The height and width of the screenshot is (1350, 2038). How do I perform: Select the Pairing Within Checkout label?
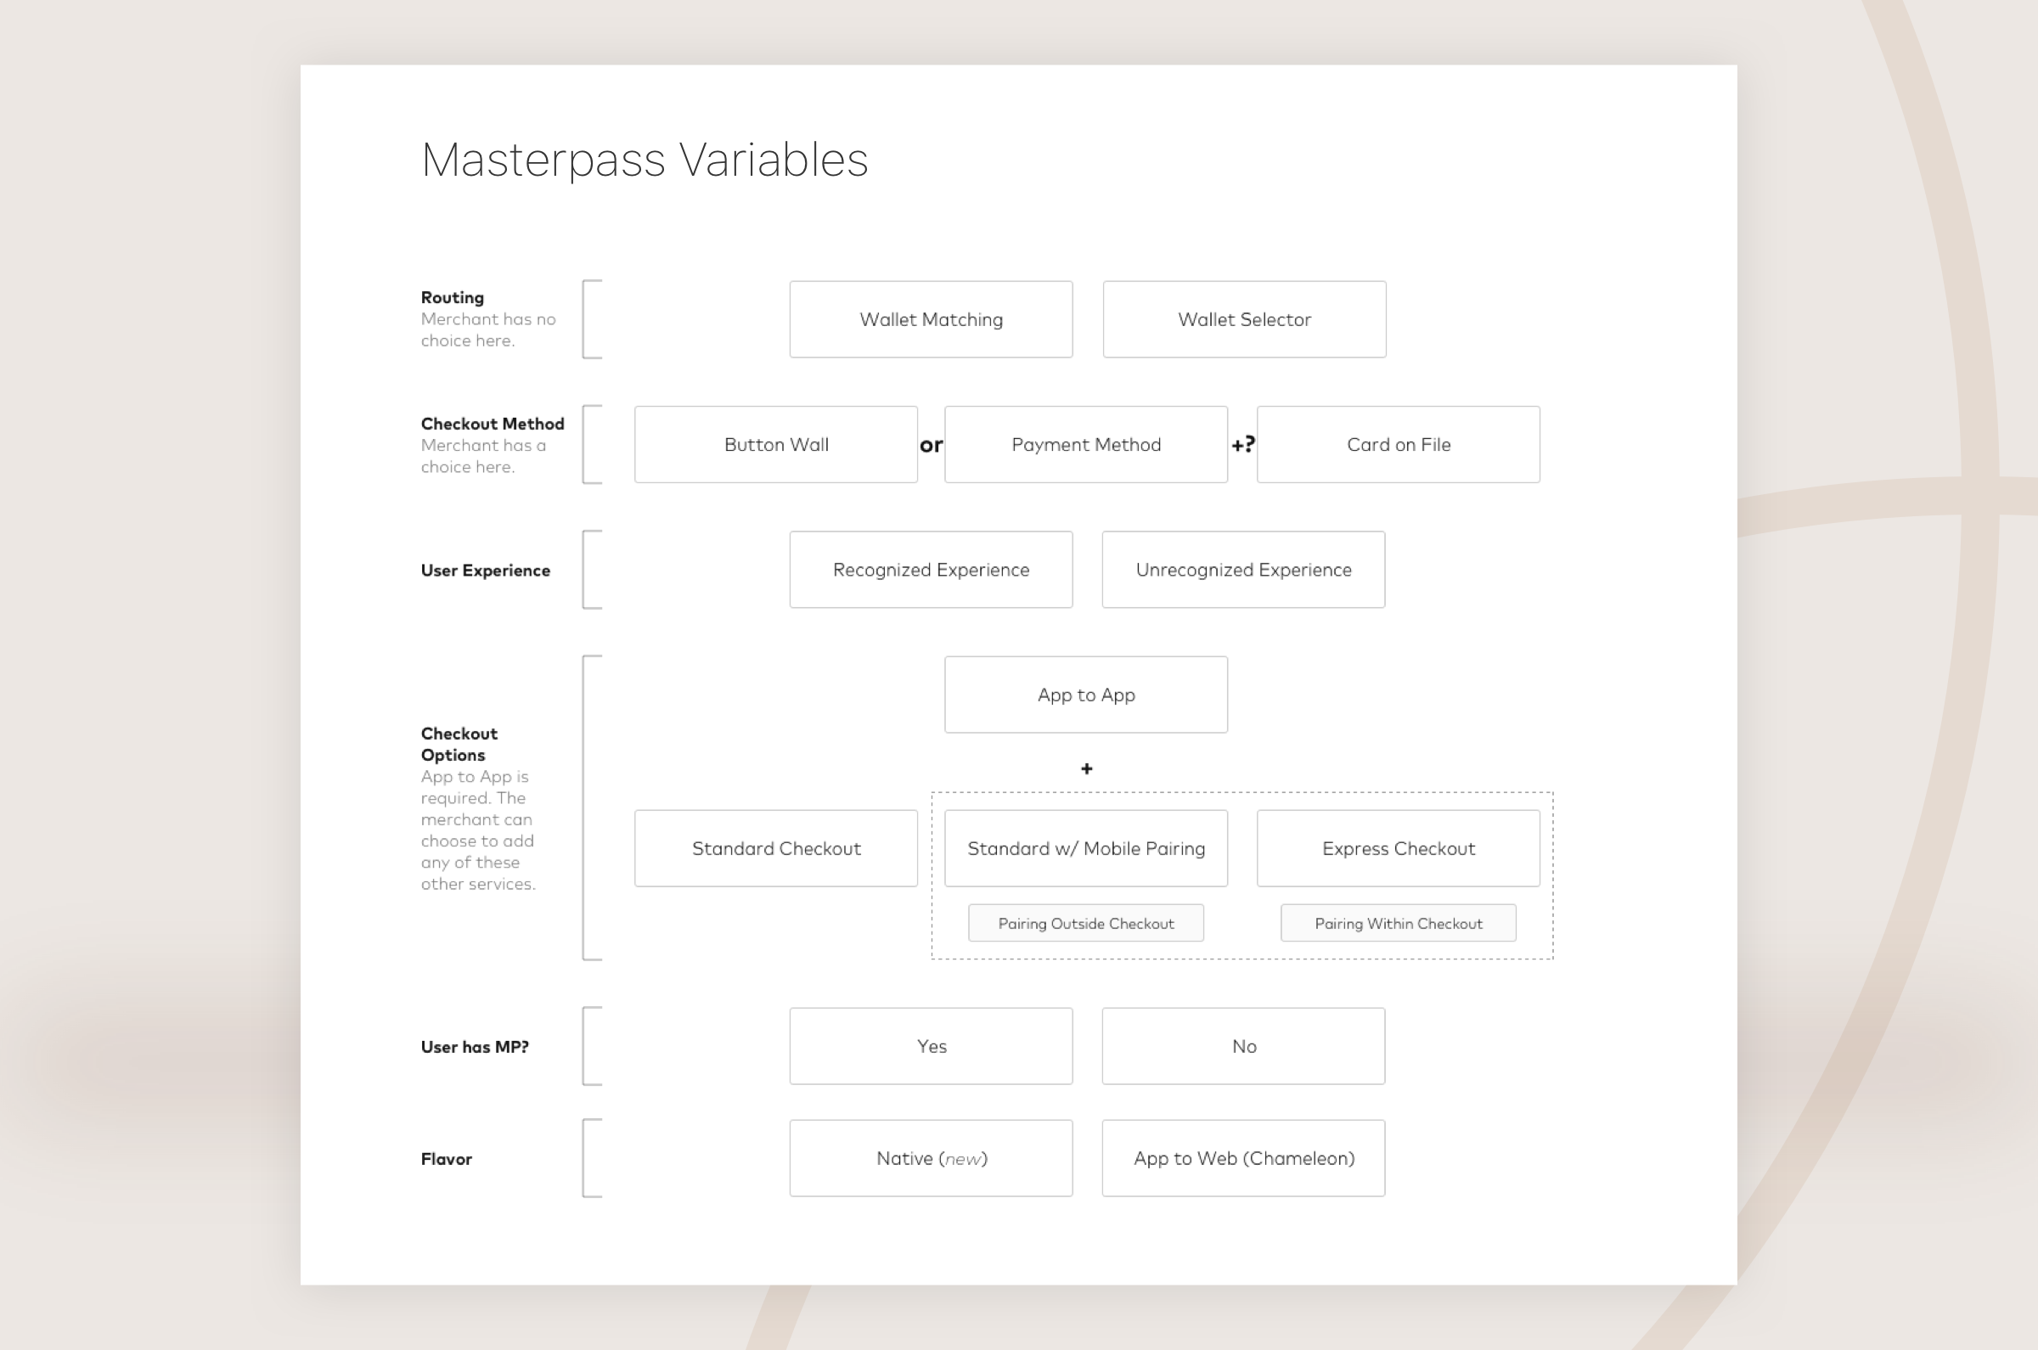(1399, 923)
